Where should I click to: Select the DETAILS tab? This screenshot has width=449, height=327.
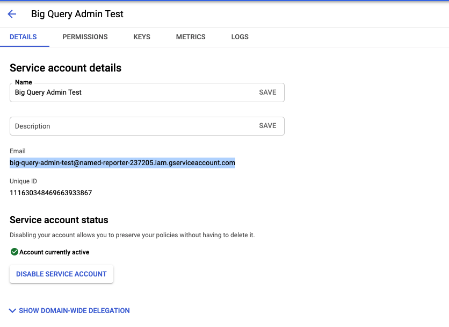(x=23, y=37)
